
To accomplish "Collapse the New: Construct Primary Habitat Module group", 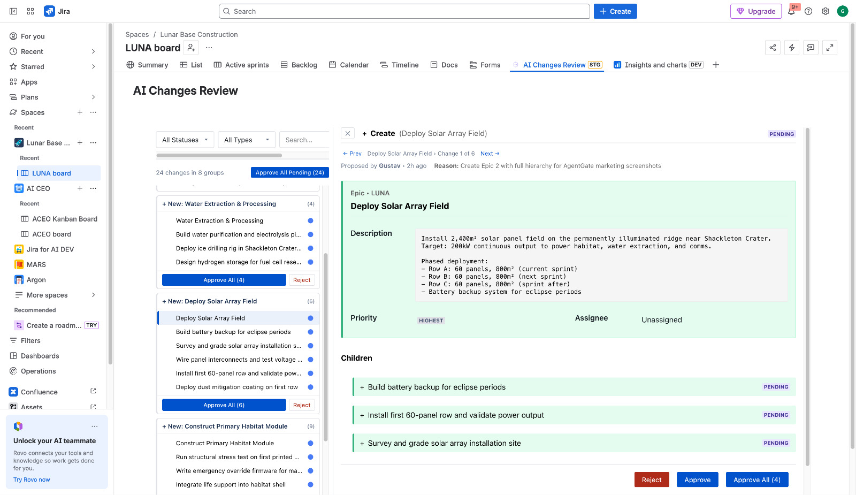I will 238,427.
